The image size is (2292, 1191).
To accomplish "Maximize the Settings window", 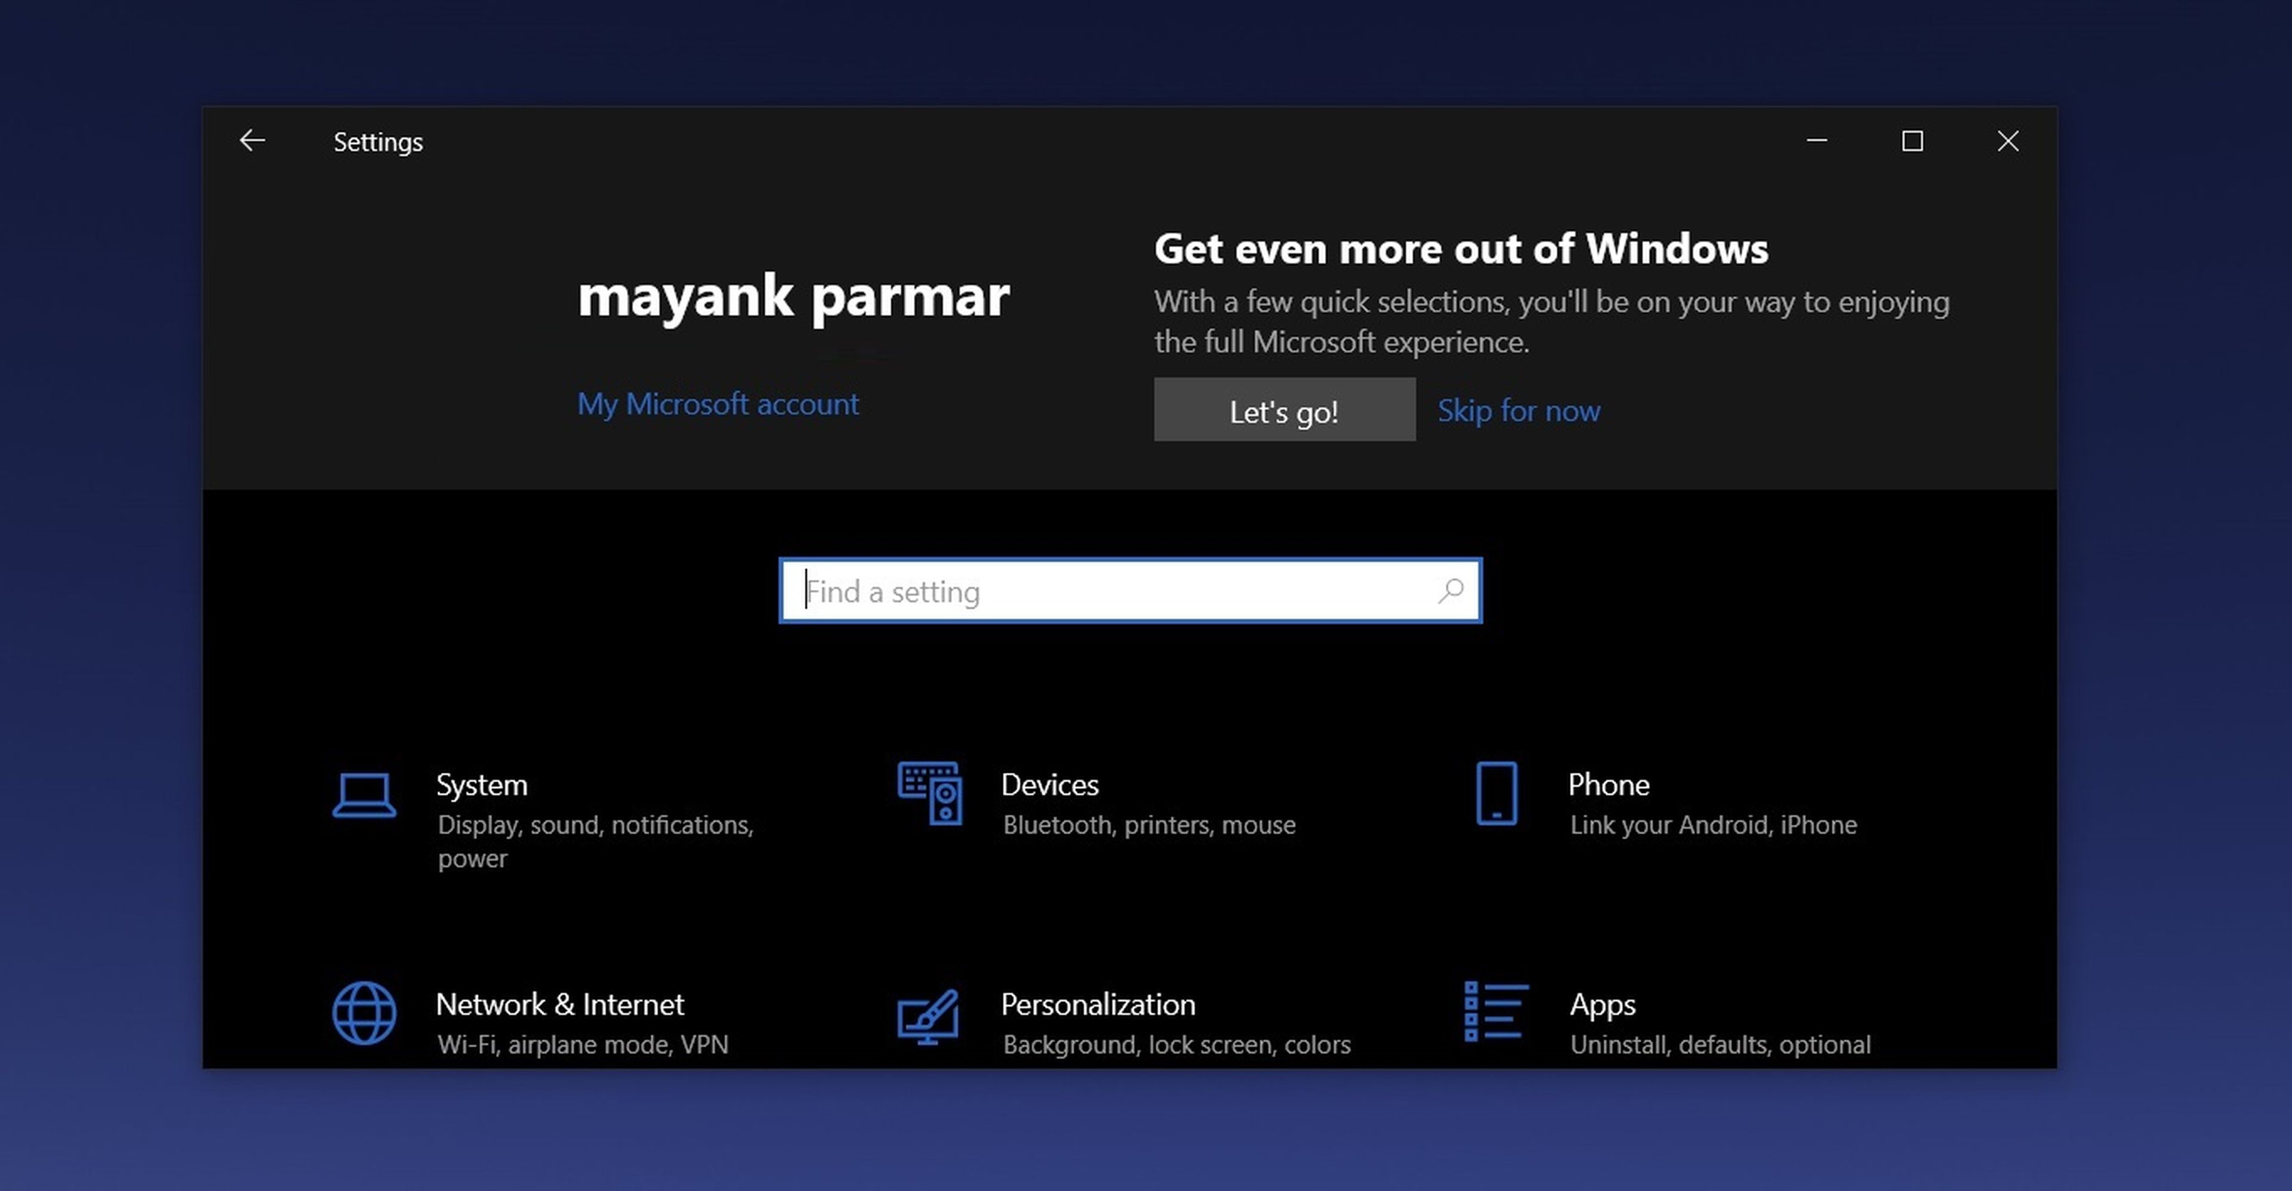I will click(1912, 141).
